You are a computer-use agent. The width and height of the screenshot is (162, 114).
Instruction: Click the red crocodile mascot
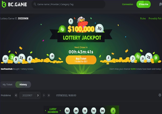pyautogui.click(x=82, y=24)
